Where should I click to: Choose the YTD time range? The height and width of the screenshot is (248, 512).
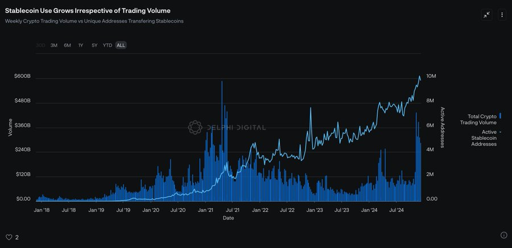(107, 45)
